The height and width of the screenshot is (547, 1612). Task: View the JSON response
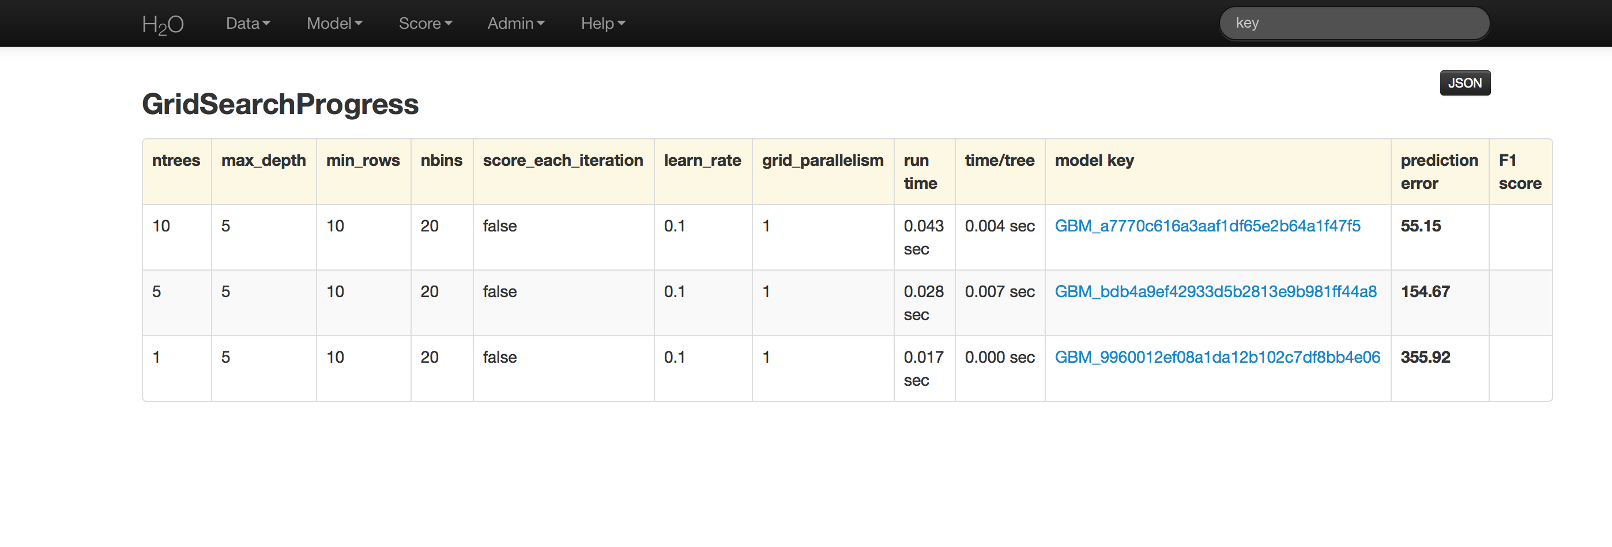(x=1464, y=83)
